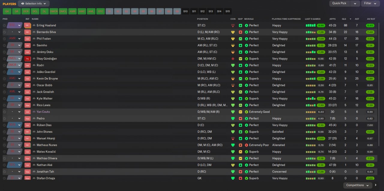The height and width of the screenshot is (191, 384).
Task: Click the morale icon for Stefan Ortega
Action: [x=247, y=178]
